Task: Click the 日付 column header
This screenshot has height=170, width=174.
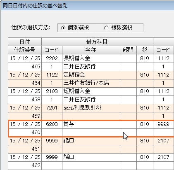Action: point(25,42)
